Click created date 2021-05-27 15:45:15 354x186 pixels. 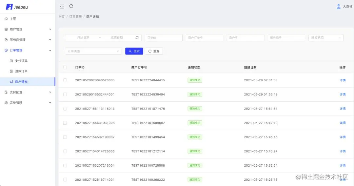click(x=261, y=137)
